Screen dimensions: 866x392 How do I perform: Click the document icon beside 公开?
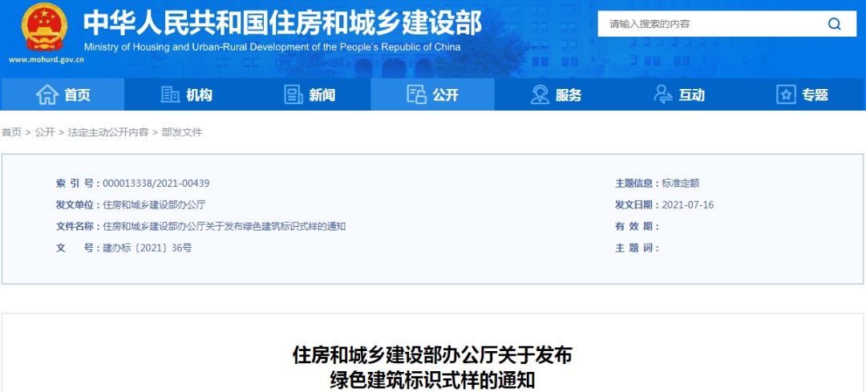tap(416, 95)
